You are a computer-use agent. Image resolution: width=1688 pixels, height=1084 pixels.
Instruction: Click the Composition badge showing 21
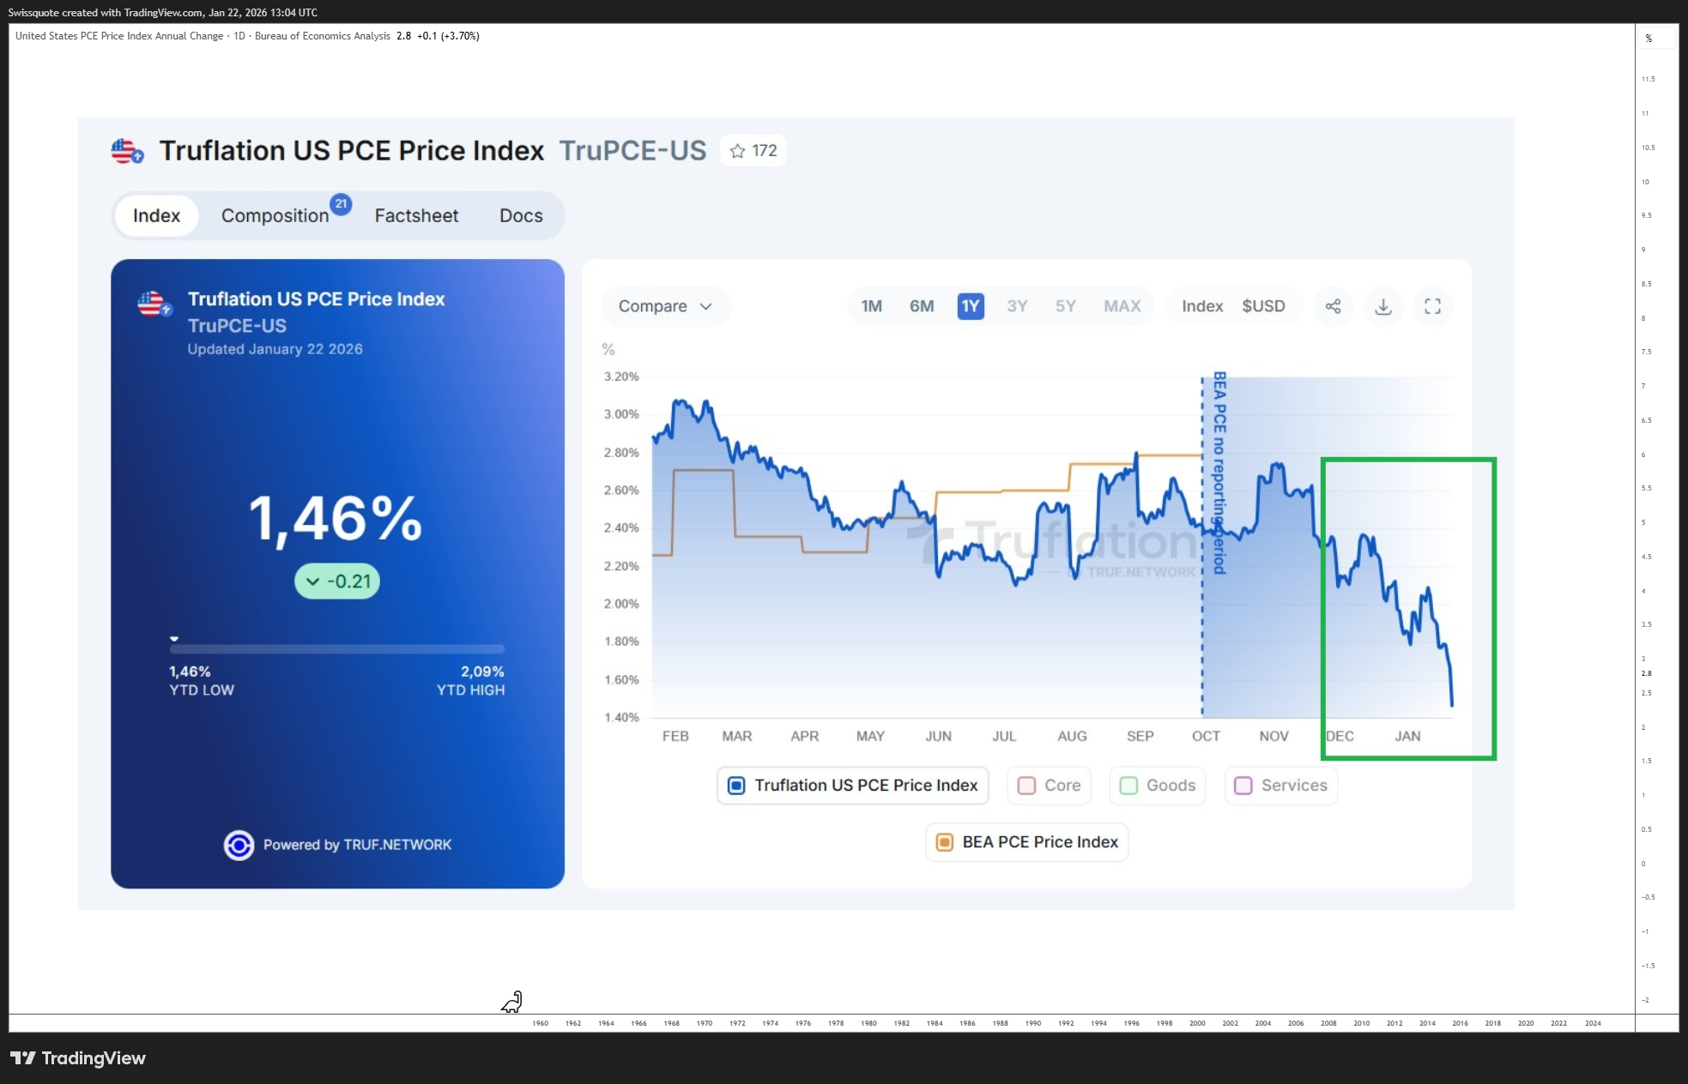tap(341, 203)
